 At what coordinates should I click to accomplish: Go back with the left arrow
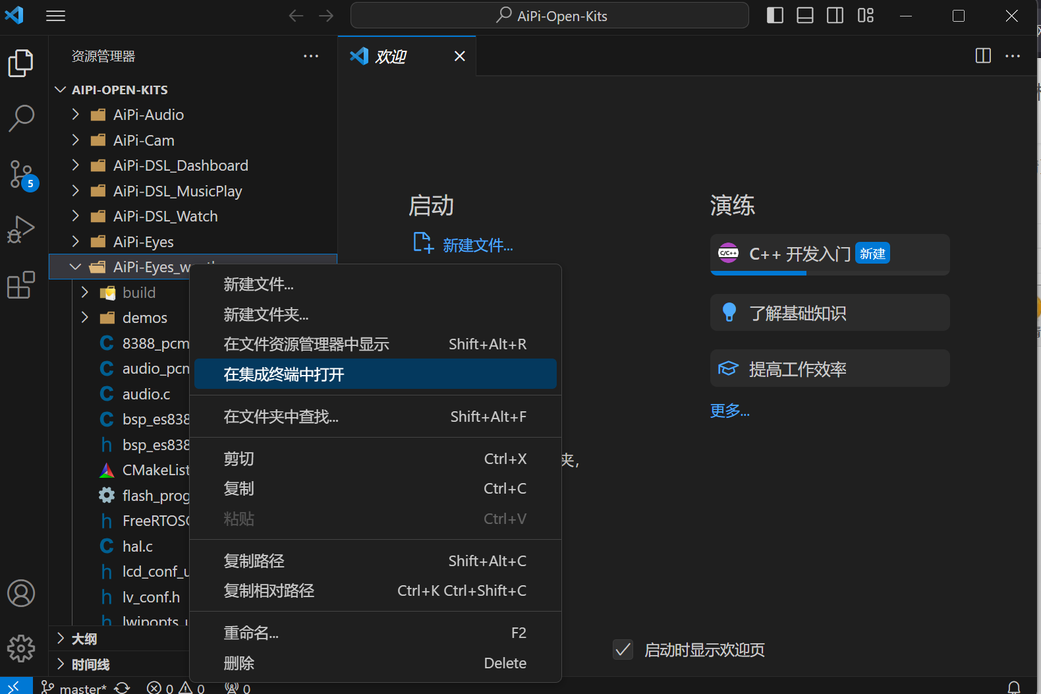pos(296,16)
